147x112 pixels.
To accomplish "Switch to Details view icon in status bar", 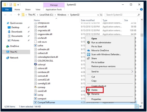I will click(137, 107).
